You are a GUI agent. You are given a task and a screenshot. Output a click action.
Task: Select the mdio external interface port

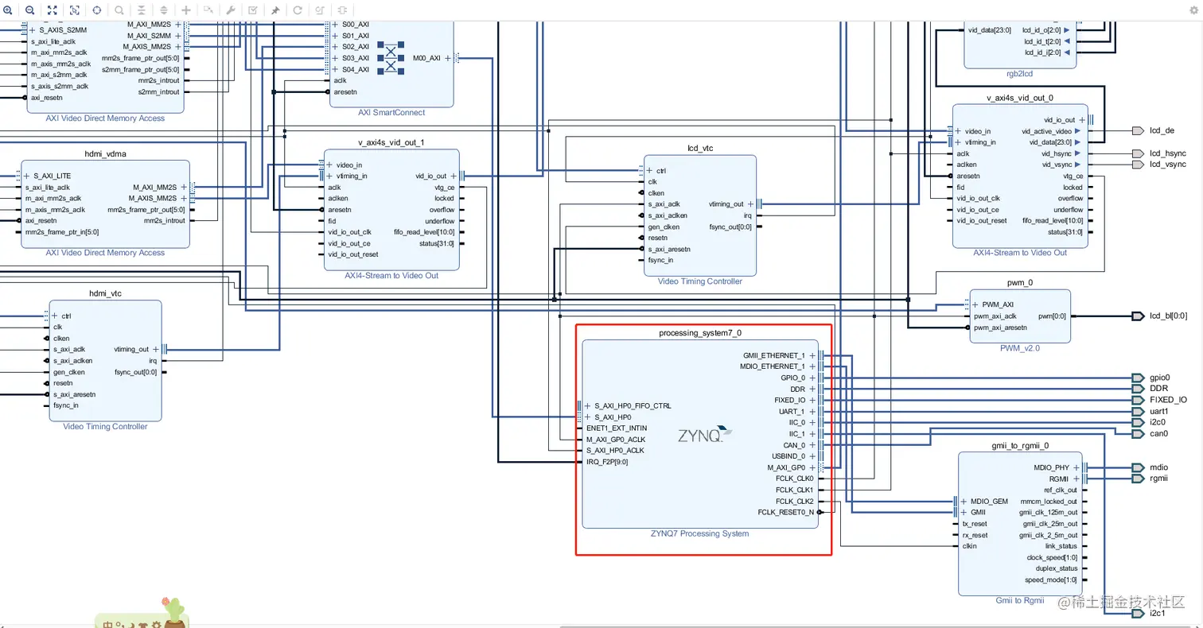pos(1138,467)
